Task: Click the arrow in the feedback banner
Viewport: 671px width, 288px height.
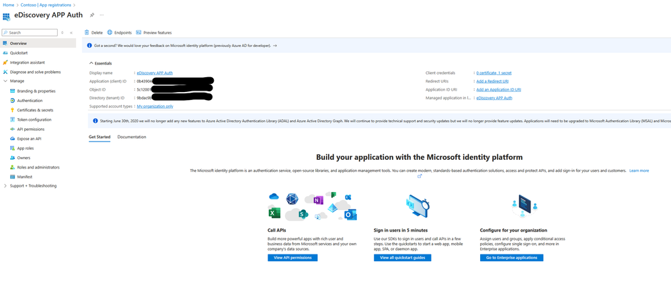Action: 275,45
